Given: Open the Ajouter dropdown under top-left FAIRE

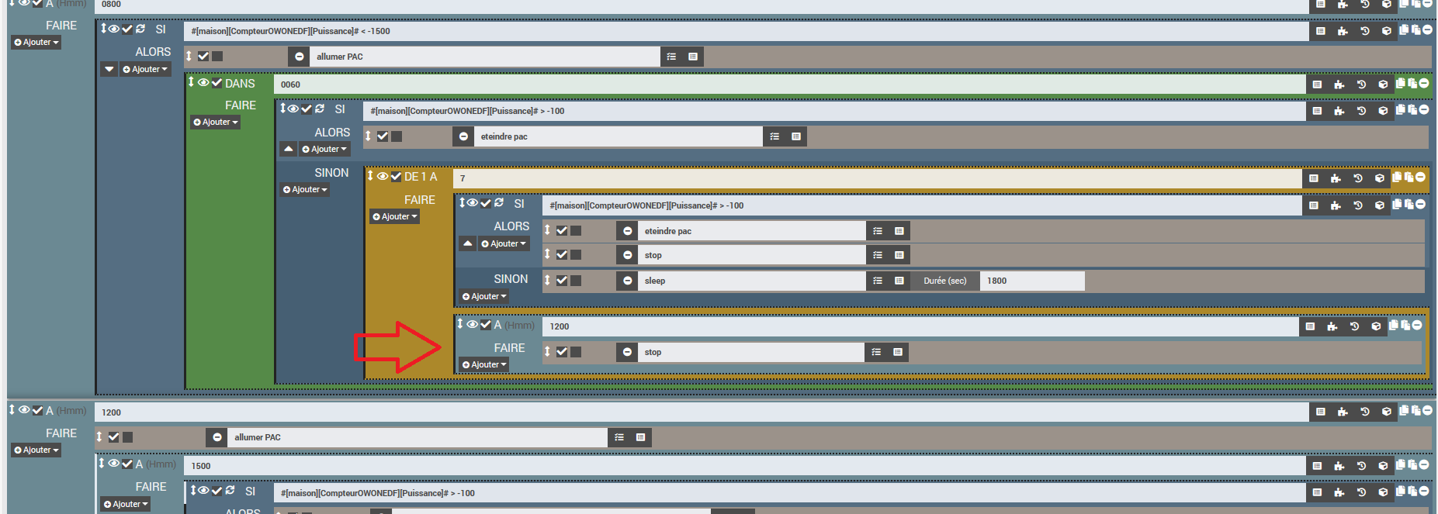Looking at the screenshot, I should (36, 43).
